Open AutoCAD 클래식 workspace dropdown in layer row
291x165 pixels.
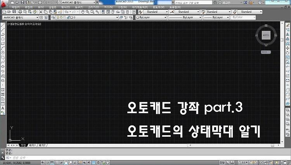click(21, 17)
